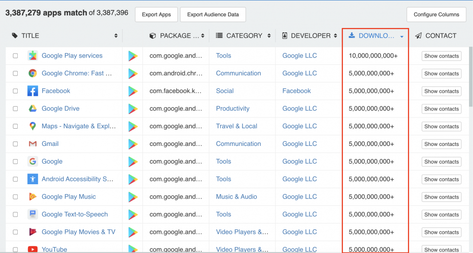Click Play Store icon in Google Chrome row

point(133,73)
